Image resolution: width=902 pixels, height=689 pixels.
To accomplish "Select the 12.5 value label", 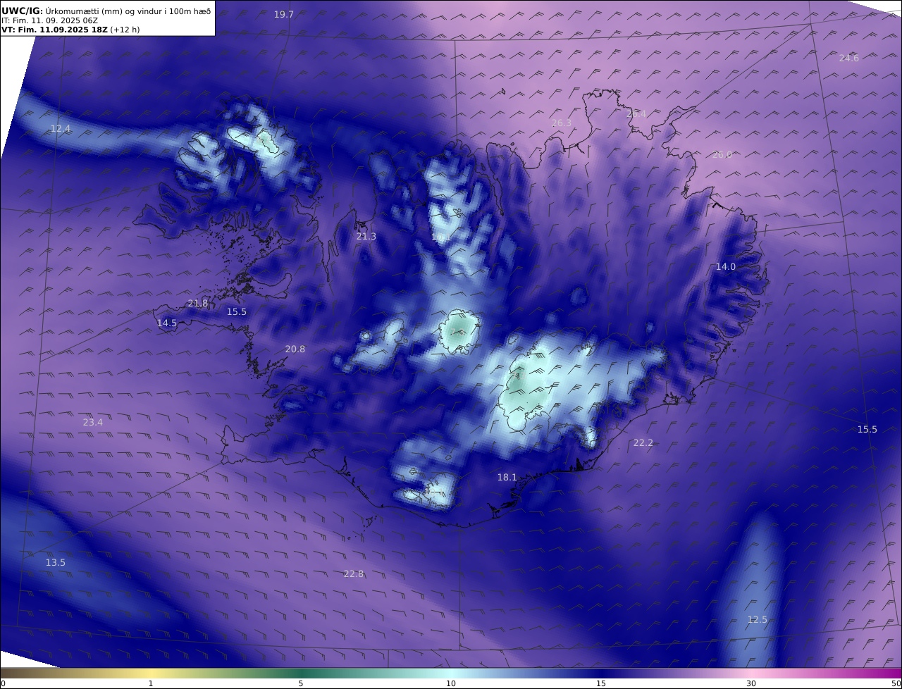I will (x=758, y=620).
